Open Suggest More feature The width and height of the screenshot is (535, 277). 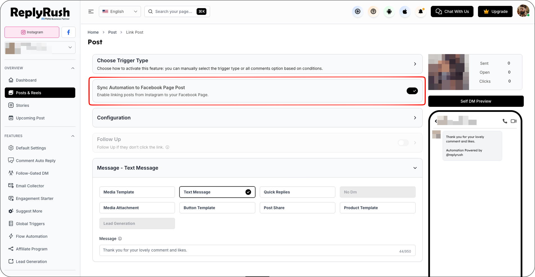click(40, 211)
